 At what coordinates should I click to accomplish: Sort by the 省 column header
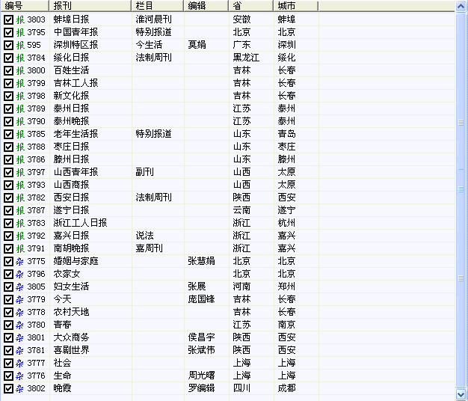pos(250,6)
